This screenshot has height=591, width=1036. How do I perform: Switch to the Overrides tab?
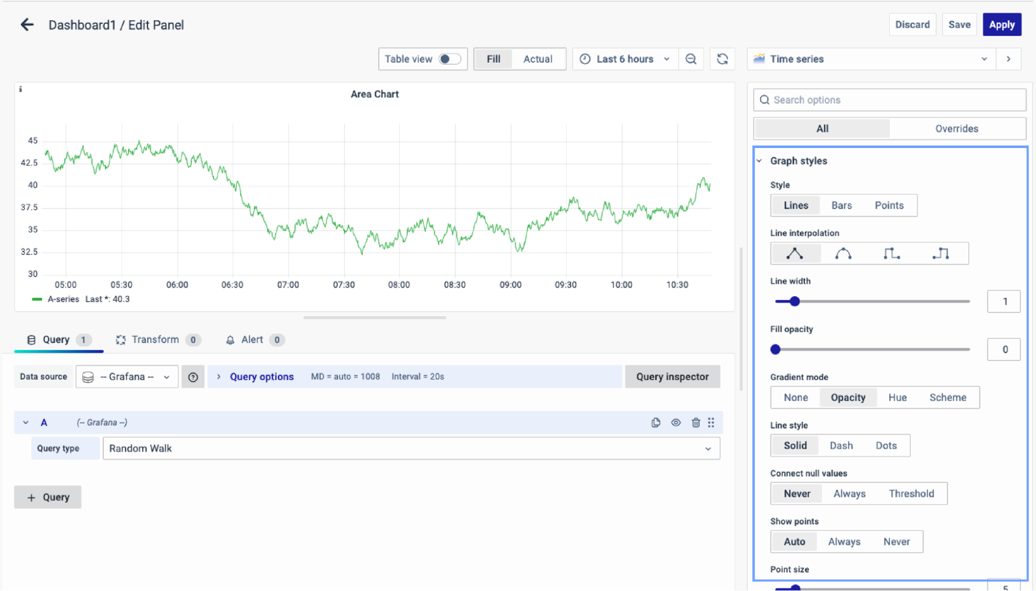(x=956, y=128)
